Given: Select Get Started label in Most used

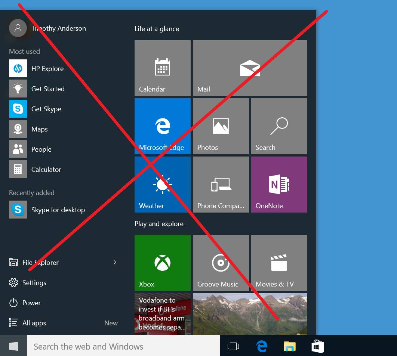Looking at the screenshot, I should [48, 89].
